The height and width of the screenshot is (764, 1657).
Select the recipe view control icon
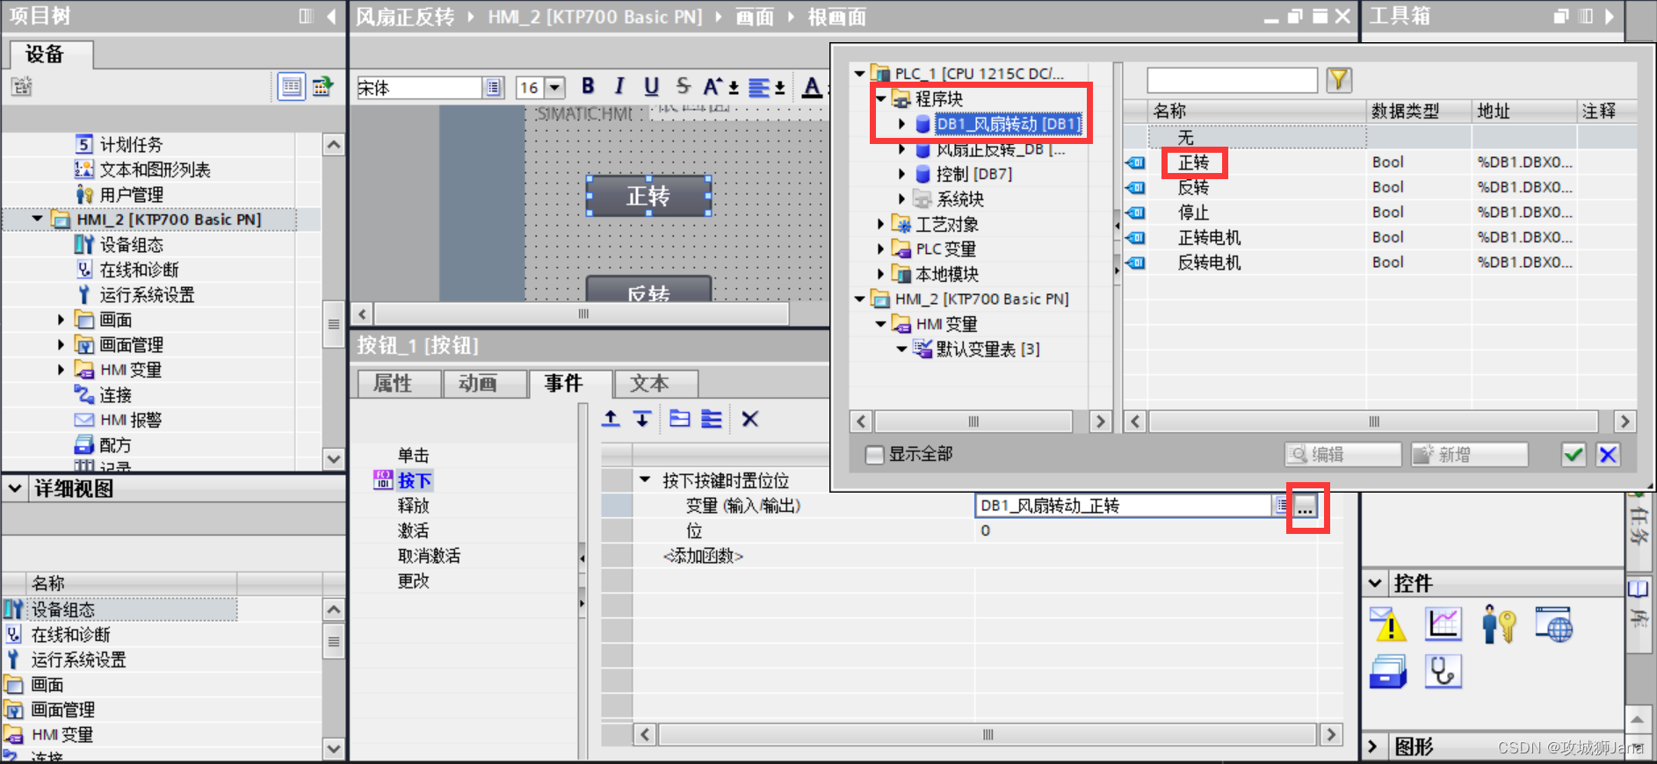point(1388,672)
